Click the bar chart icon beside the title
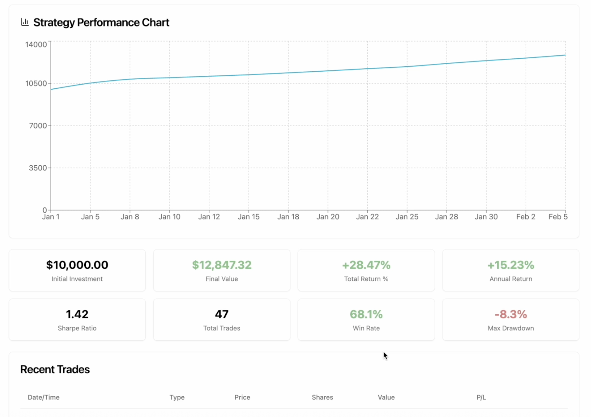 25,22
